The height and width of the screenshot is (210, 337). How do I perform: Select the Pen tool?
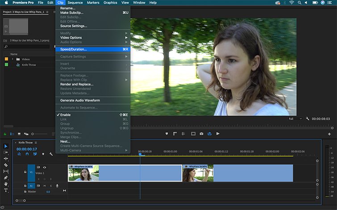tap(6, 178)
